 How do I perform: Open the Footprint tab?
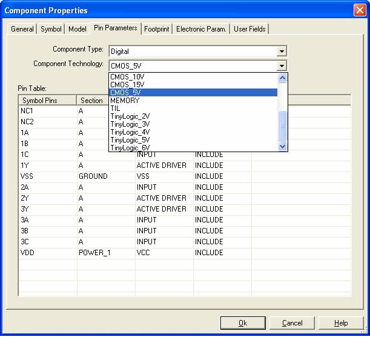coord(156,29)
